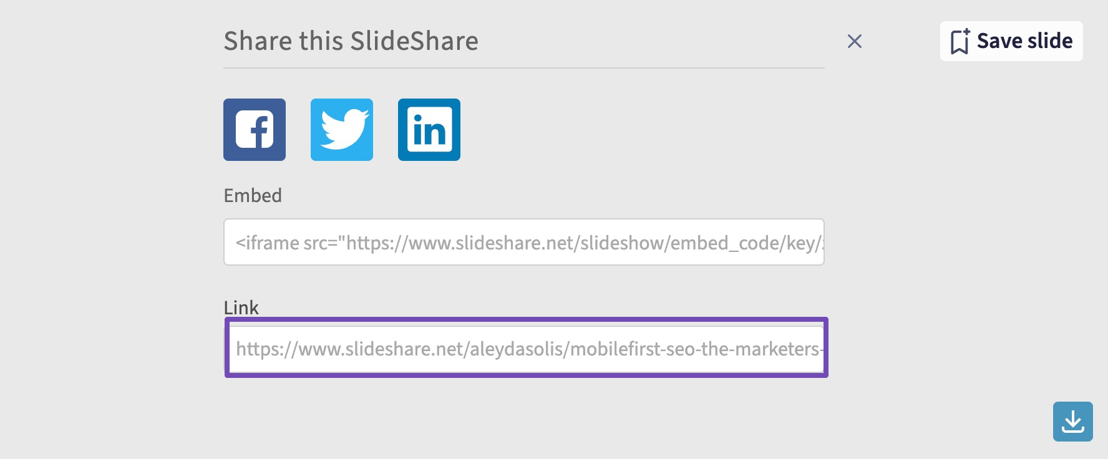Close the Share this SlideShare dialog
The height and width of the screenshot is (459, 1108).
tap(855, 41)
